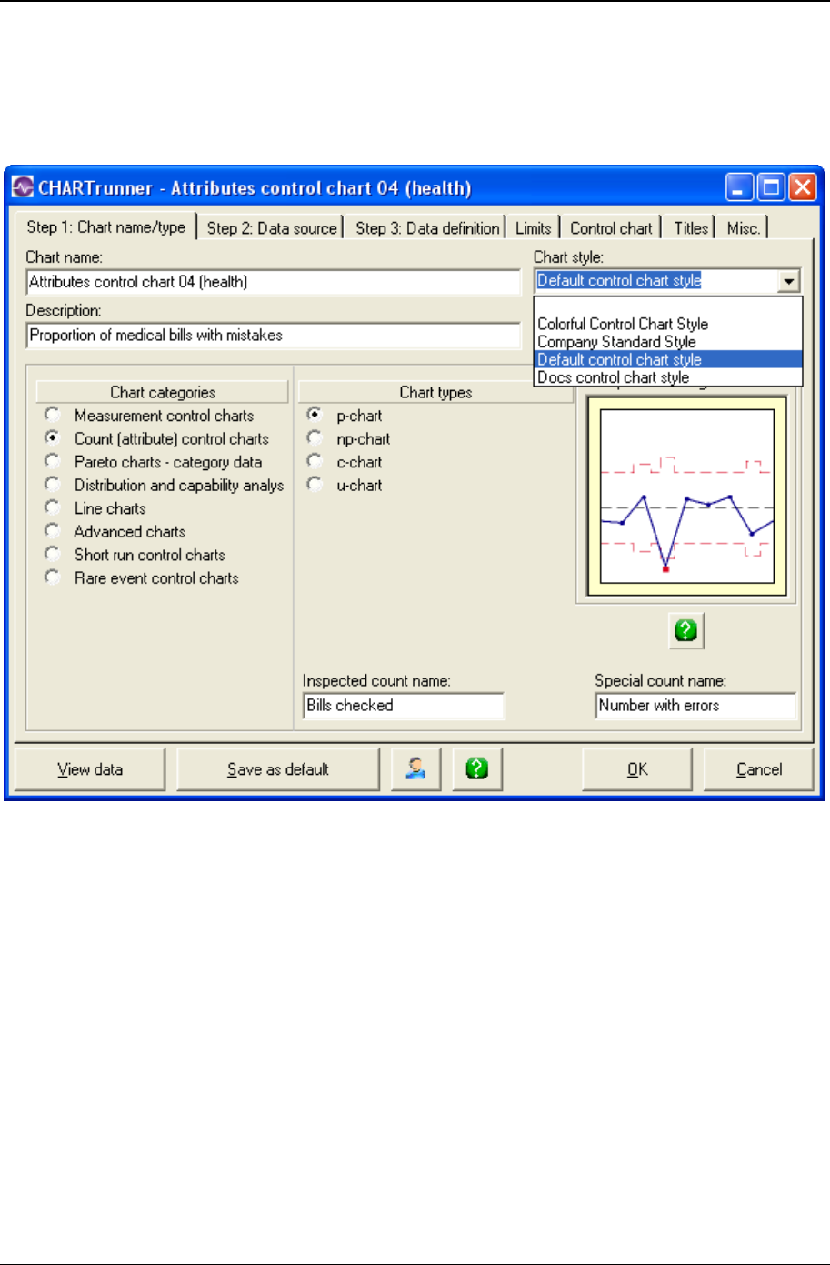Choose Colorful Control Chart Style option
The image size is (830, 1265).
(668, 324)
